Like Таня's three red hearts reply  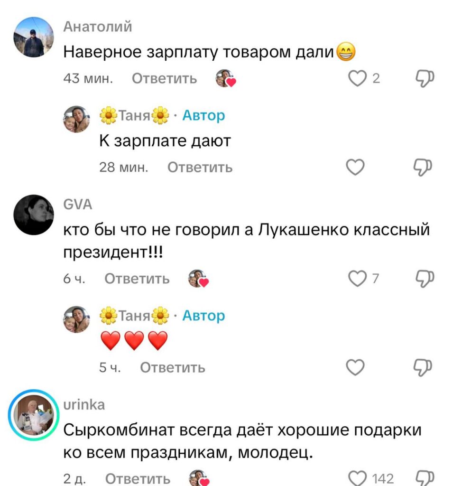coord(355,368)
